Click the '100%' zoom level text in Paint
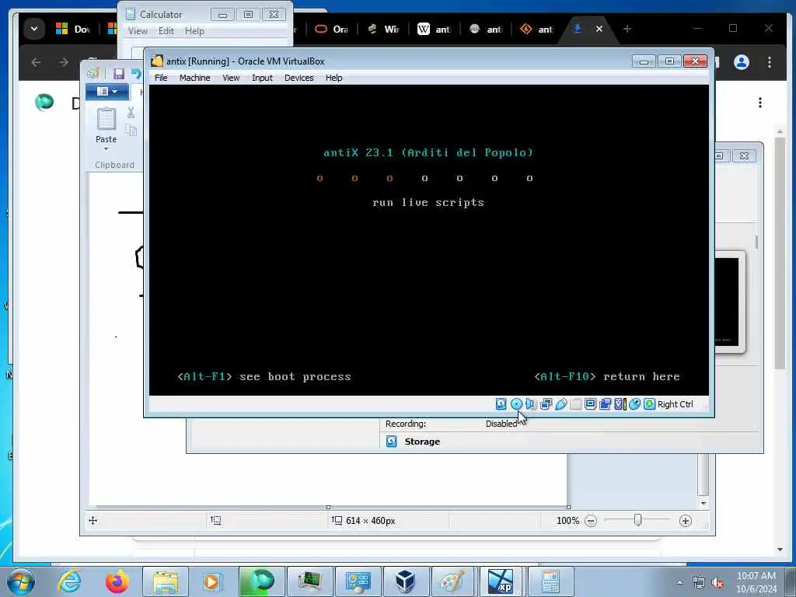This screenshot has width=796, height=597. [567, 521]
